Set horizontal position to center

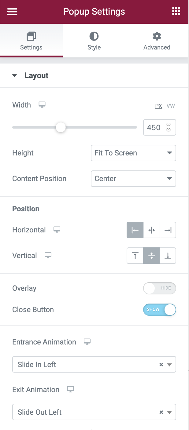tap(152, 230)
